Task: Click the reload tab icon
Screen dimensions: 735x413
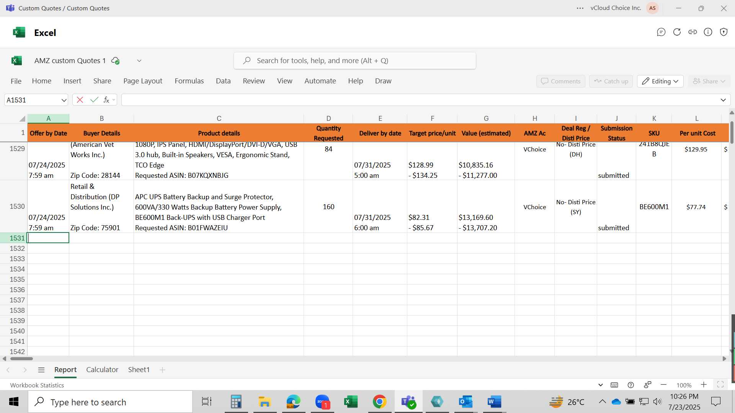Action: coord(677,32)
